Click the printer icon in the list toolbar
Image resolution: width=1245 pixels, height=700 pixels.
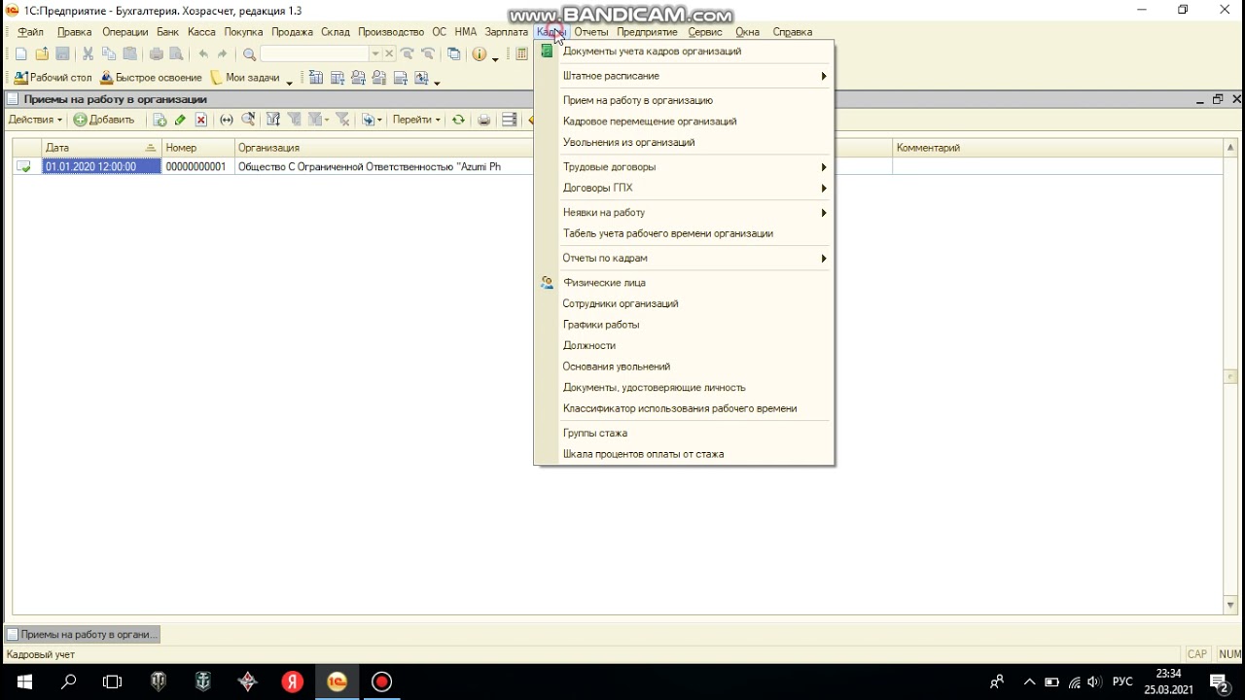(483, 120)
